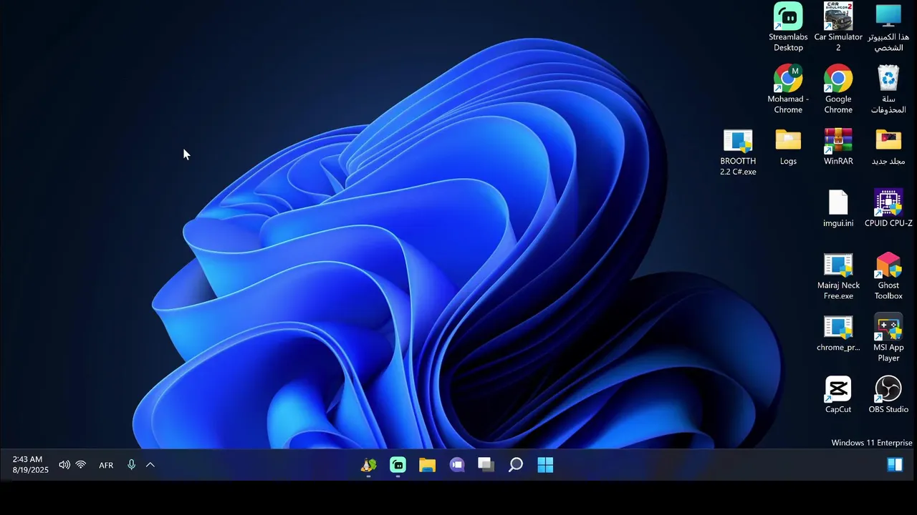
Task: Open Task View on the taskbar
Action: tap(486, 465)
